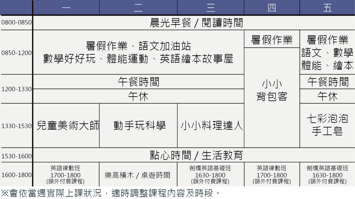Image resolution: width=355 pixels, height=199 pixels.
Task: Select the 二 (Tuesday) column header
Action: (x=138, y=8)
